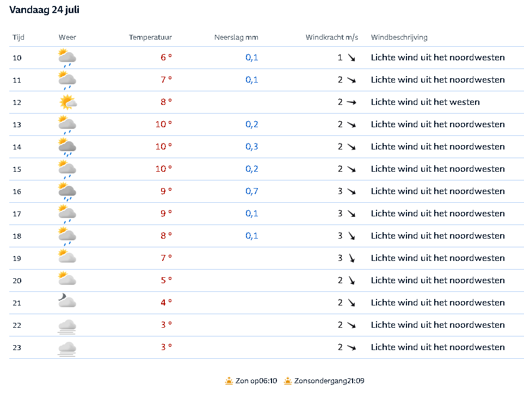524x393 pixels.
Task: Click the Windbeschrijving column header
Action: pyautogui.click(x=399, y=38)
